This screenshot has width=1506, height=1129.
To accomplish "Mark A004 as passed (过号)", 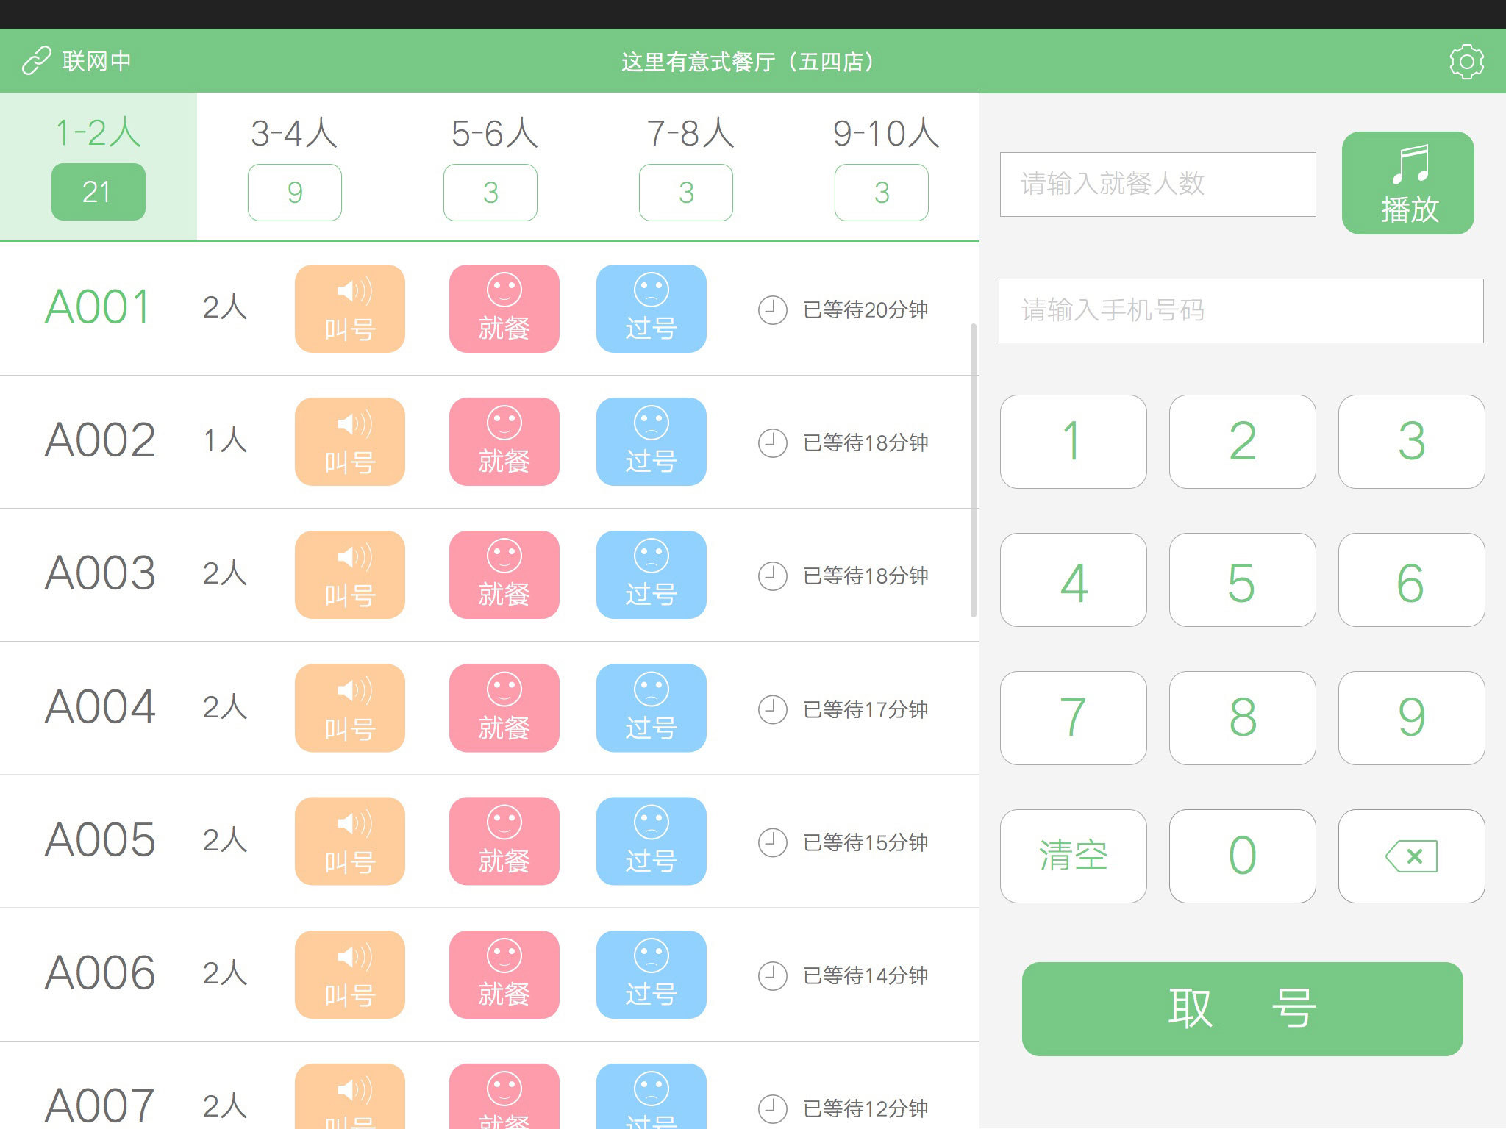I will click(652, 708).
